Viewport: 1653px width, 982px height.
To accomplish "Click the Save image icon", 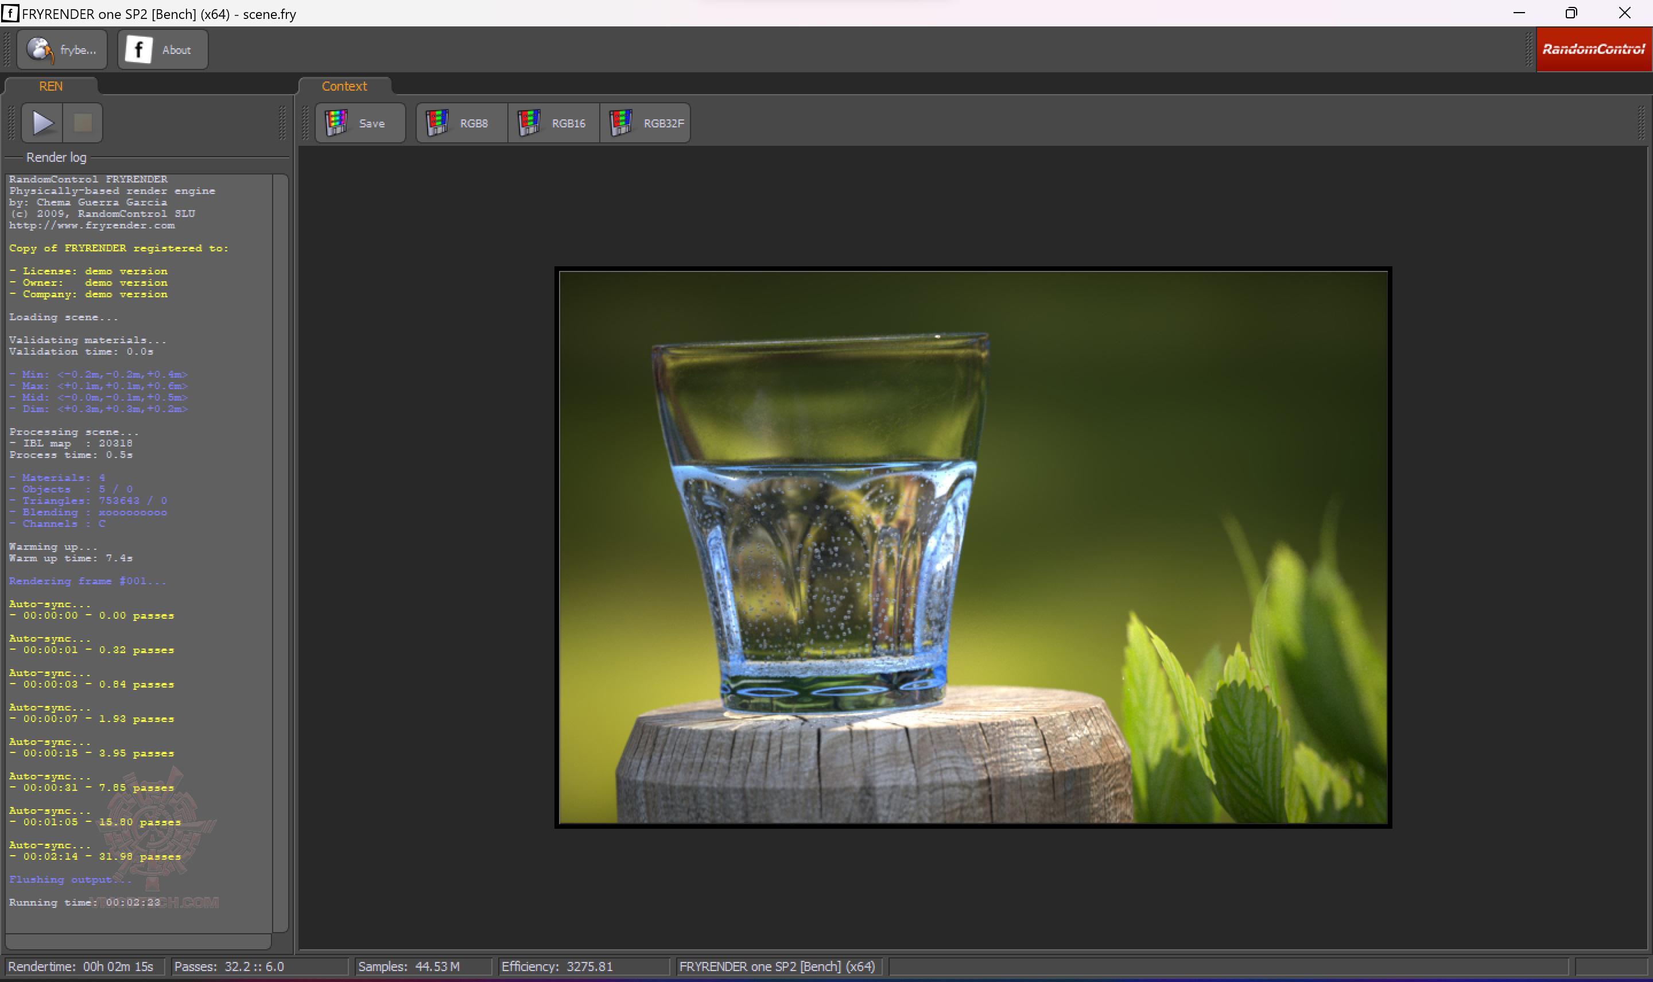I will [337, 123].
